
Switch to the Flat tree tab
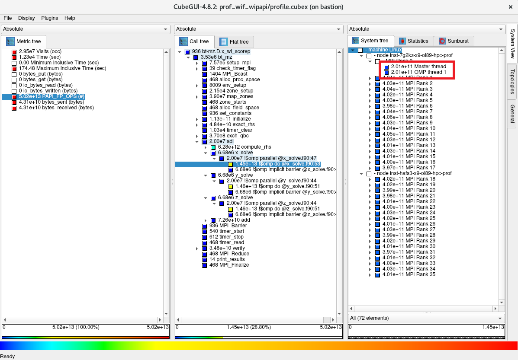pyautogui.click(x=234, y=41)
